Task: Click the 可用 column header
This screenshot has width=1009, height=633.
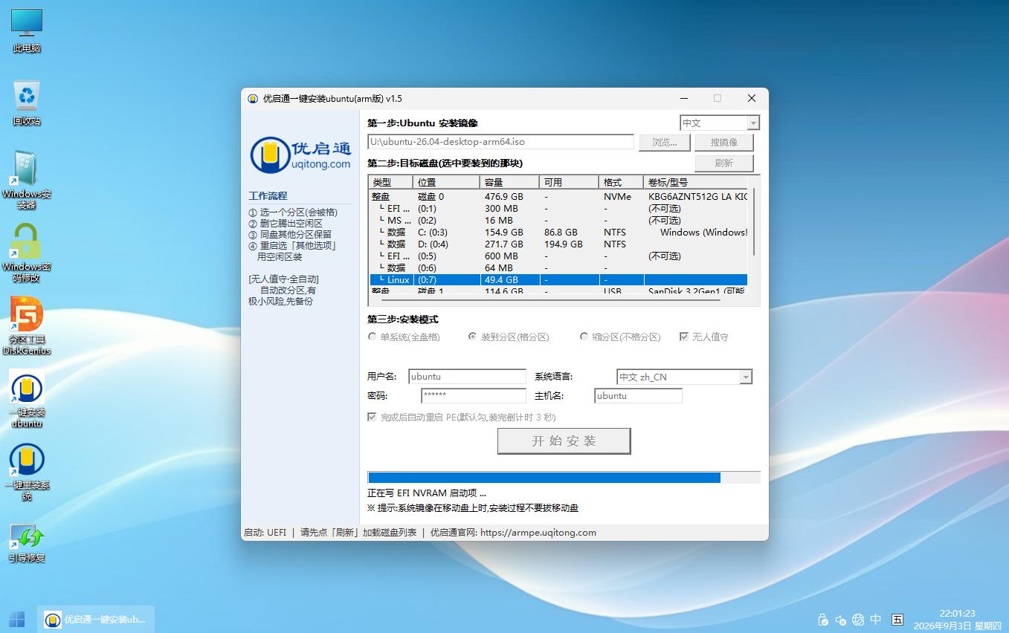Action: [x=569, y=182]
